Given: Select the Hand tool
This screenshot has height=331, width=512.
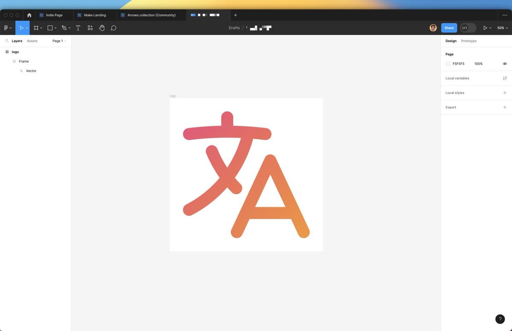Looking at the screenshot, I should [x=102, y=28].
